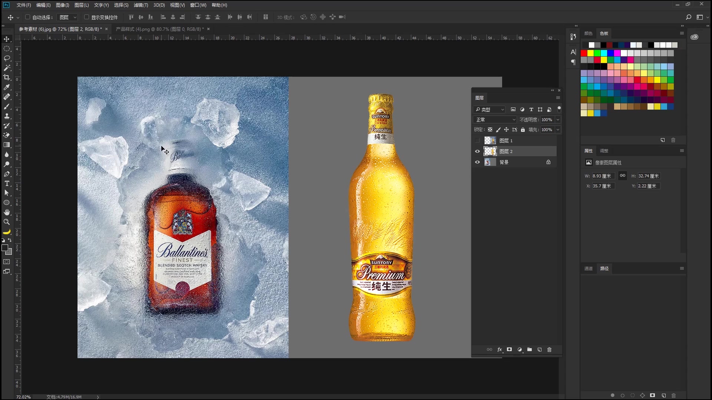Click the delete layer trash icon
Viewport: 712px width, 400px height.
click(550, 350)
